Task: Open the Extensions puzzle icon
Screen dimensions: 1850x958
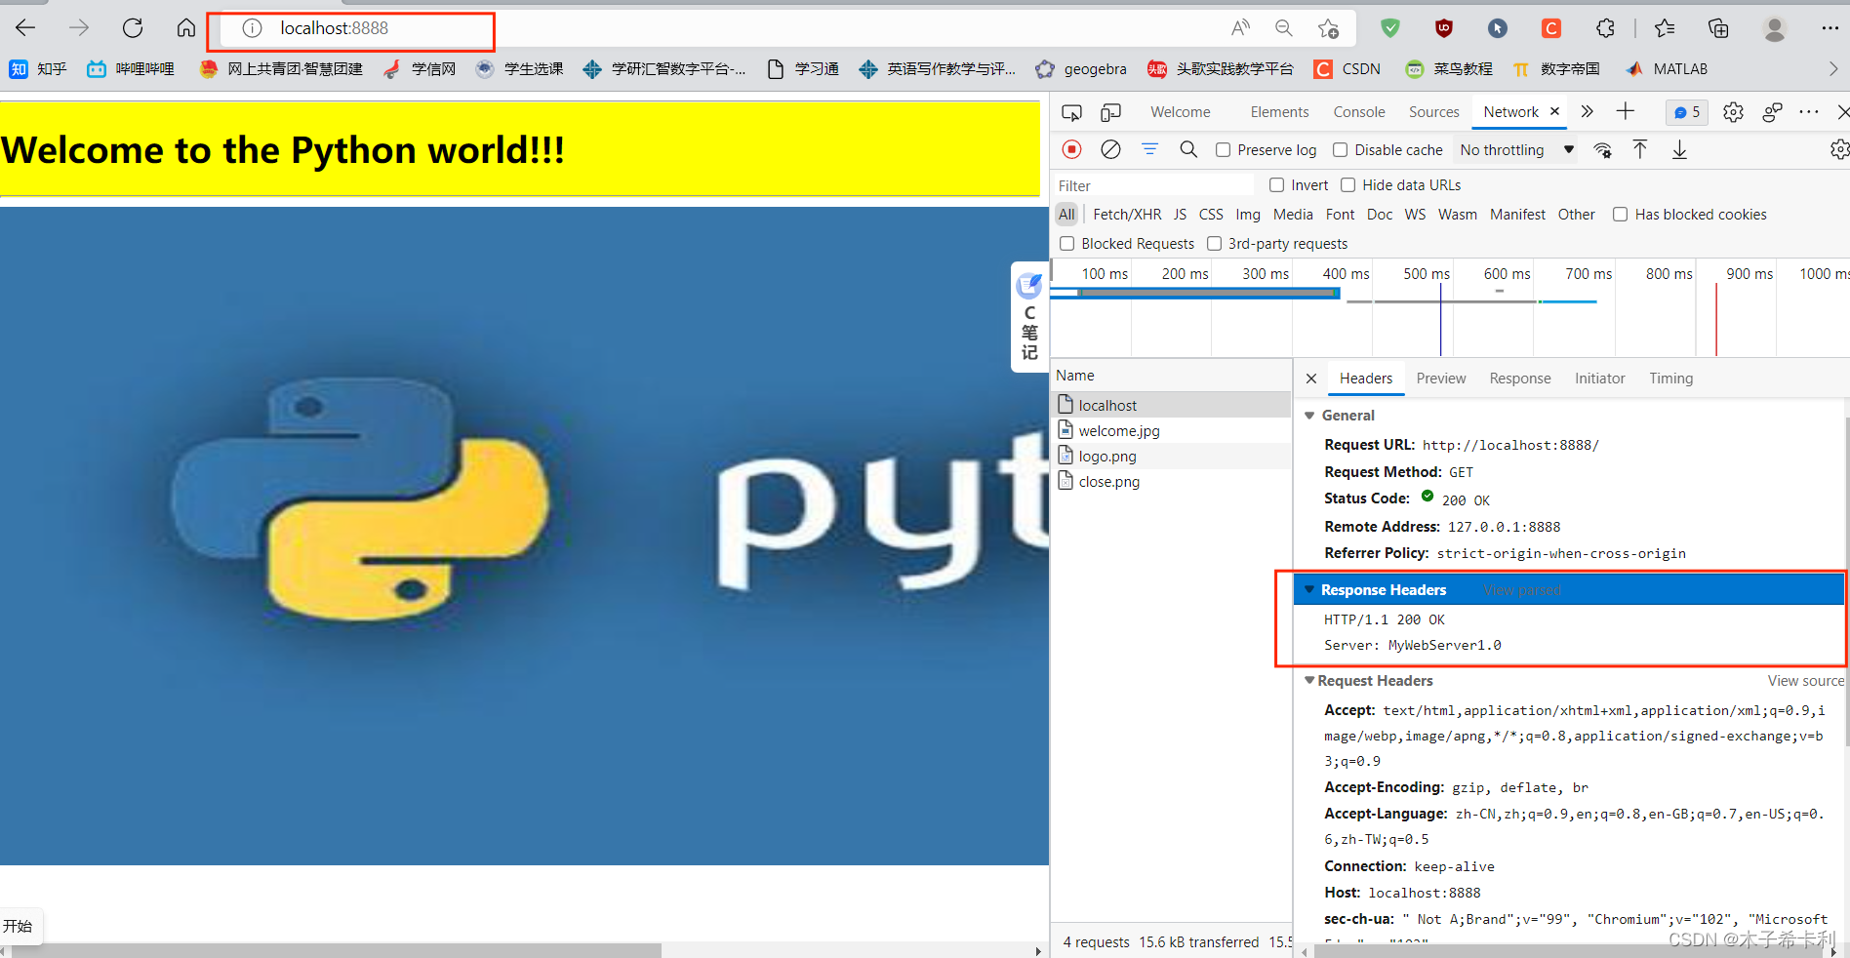Action: pos(1605,28)
